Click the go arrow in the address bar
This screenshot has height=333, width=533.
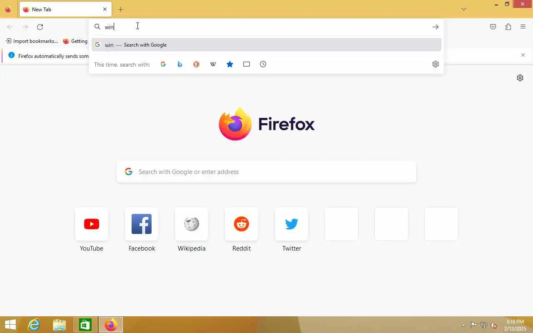point(436,27)
